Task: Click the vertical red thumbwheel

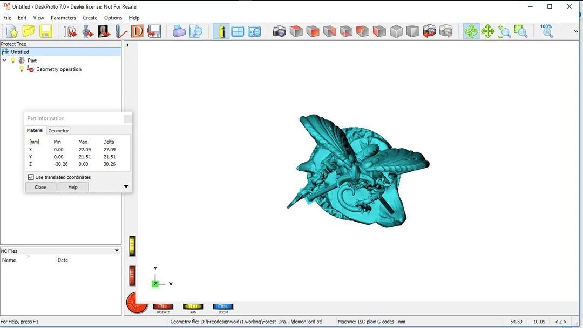Action: click(132, 276)
